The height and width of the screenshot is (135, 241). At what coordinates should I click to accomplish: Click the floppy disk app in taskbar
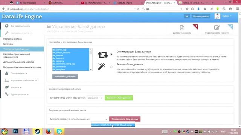pos(26,131)
